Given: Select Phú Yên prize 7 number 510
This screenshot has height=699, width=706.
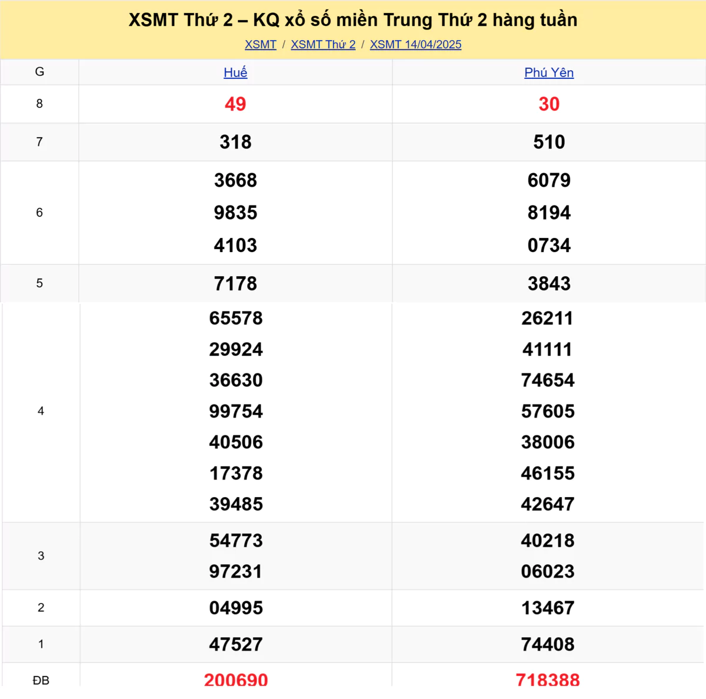Looking at the screenshot, I should (549, 142).
